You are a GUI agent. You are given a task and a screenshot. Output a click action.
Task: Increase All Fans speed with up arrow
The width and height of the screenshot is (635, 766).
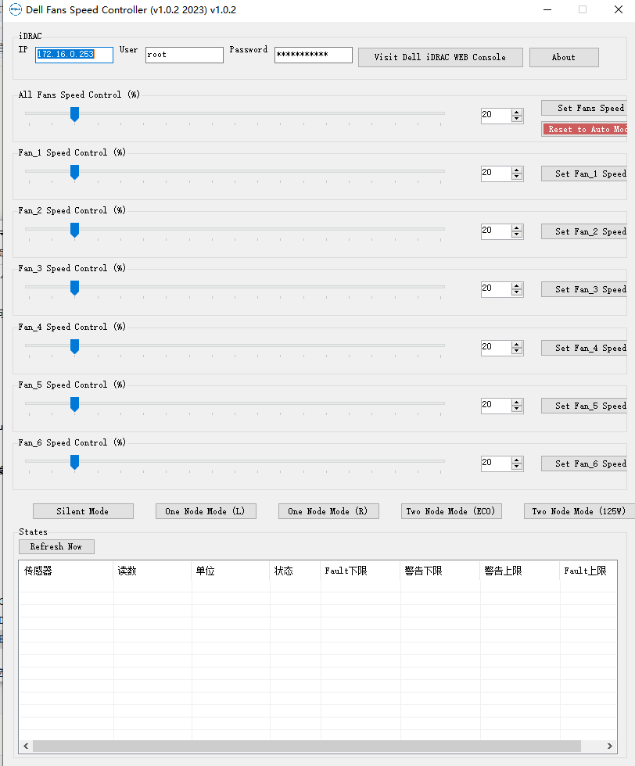point(517,113)
